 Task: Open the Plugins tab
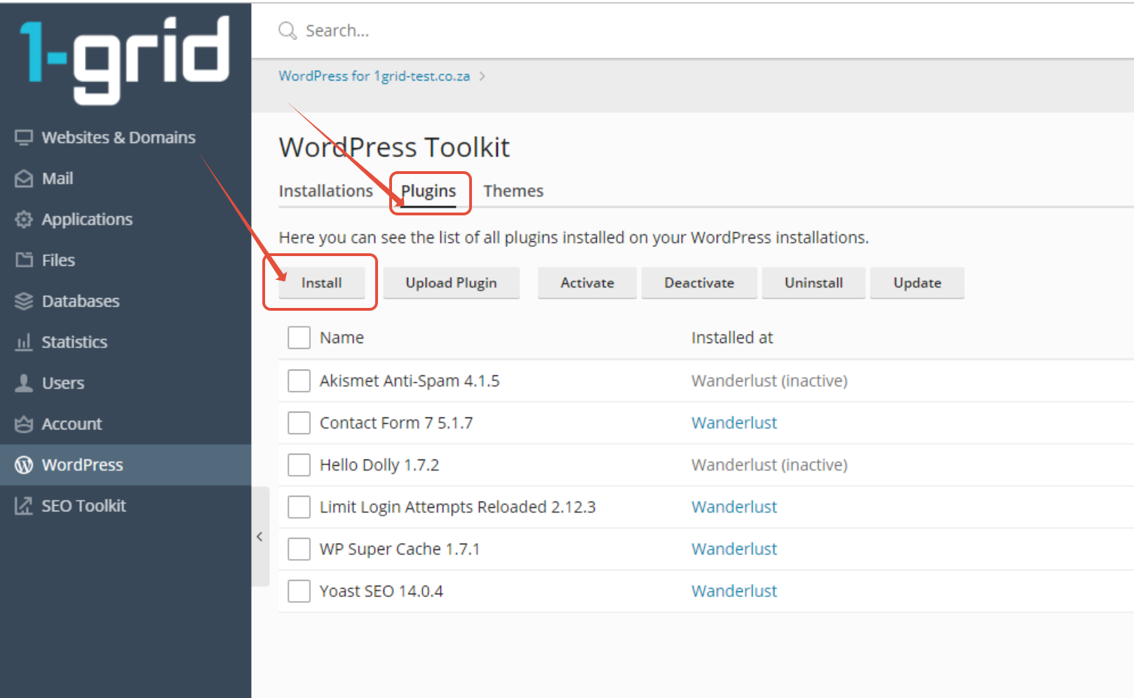click(x=428, y=192)
